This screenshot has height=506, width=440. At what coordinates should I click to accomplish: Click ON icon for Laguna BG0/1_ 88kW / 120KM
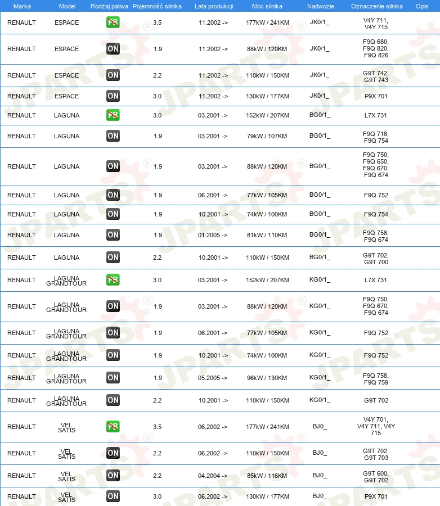[x=113, y=166]
